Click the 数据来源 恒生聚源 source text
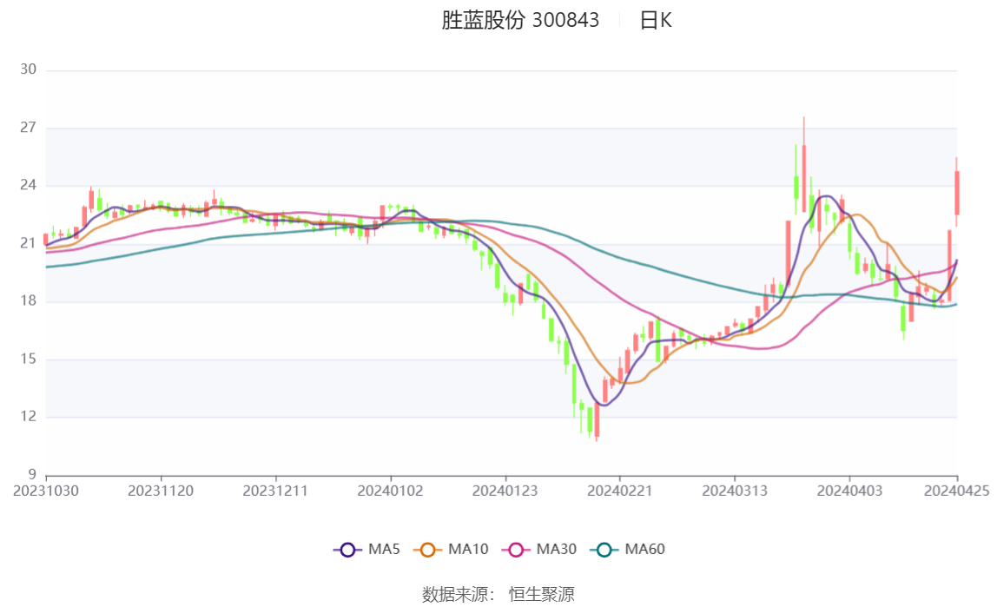This screenshot has height=607, width=997. point(498,594)
